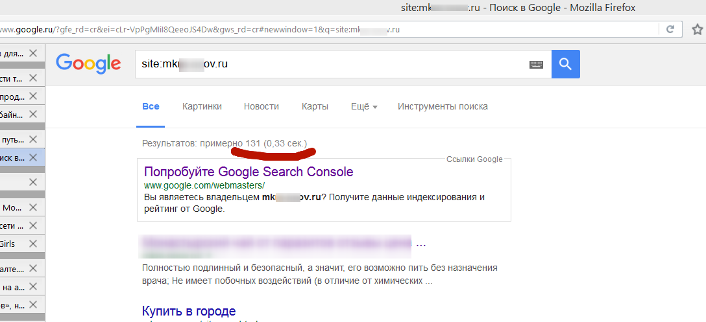Close the tab labeled 'прод...'

click(x=33, y=96)
